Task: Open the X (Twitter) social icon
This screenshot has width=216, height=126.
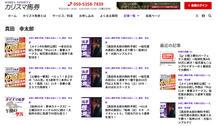Action: pyautogui.click(x=197, y=16)
